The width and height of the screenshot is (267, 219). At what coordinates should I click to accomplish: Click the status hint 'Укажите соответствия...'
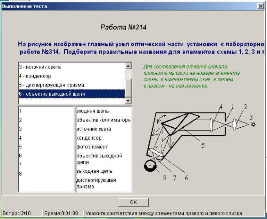[174, 213]
